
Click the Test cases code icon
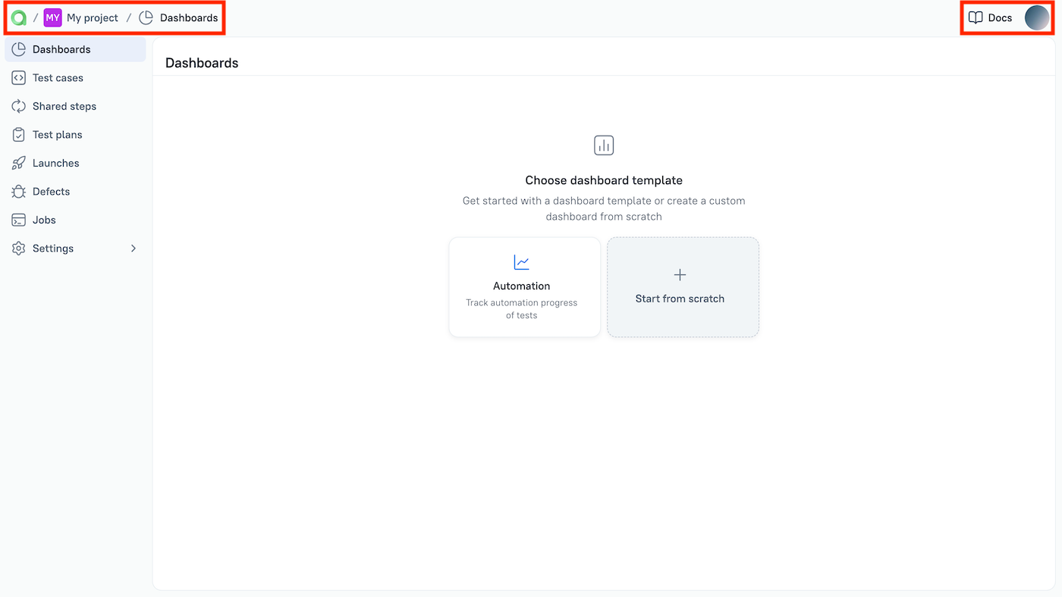tap(18, 77)
